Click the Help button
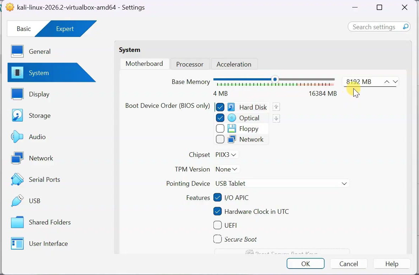The image size is (419, 275). coord(392,264)
